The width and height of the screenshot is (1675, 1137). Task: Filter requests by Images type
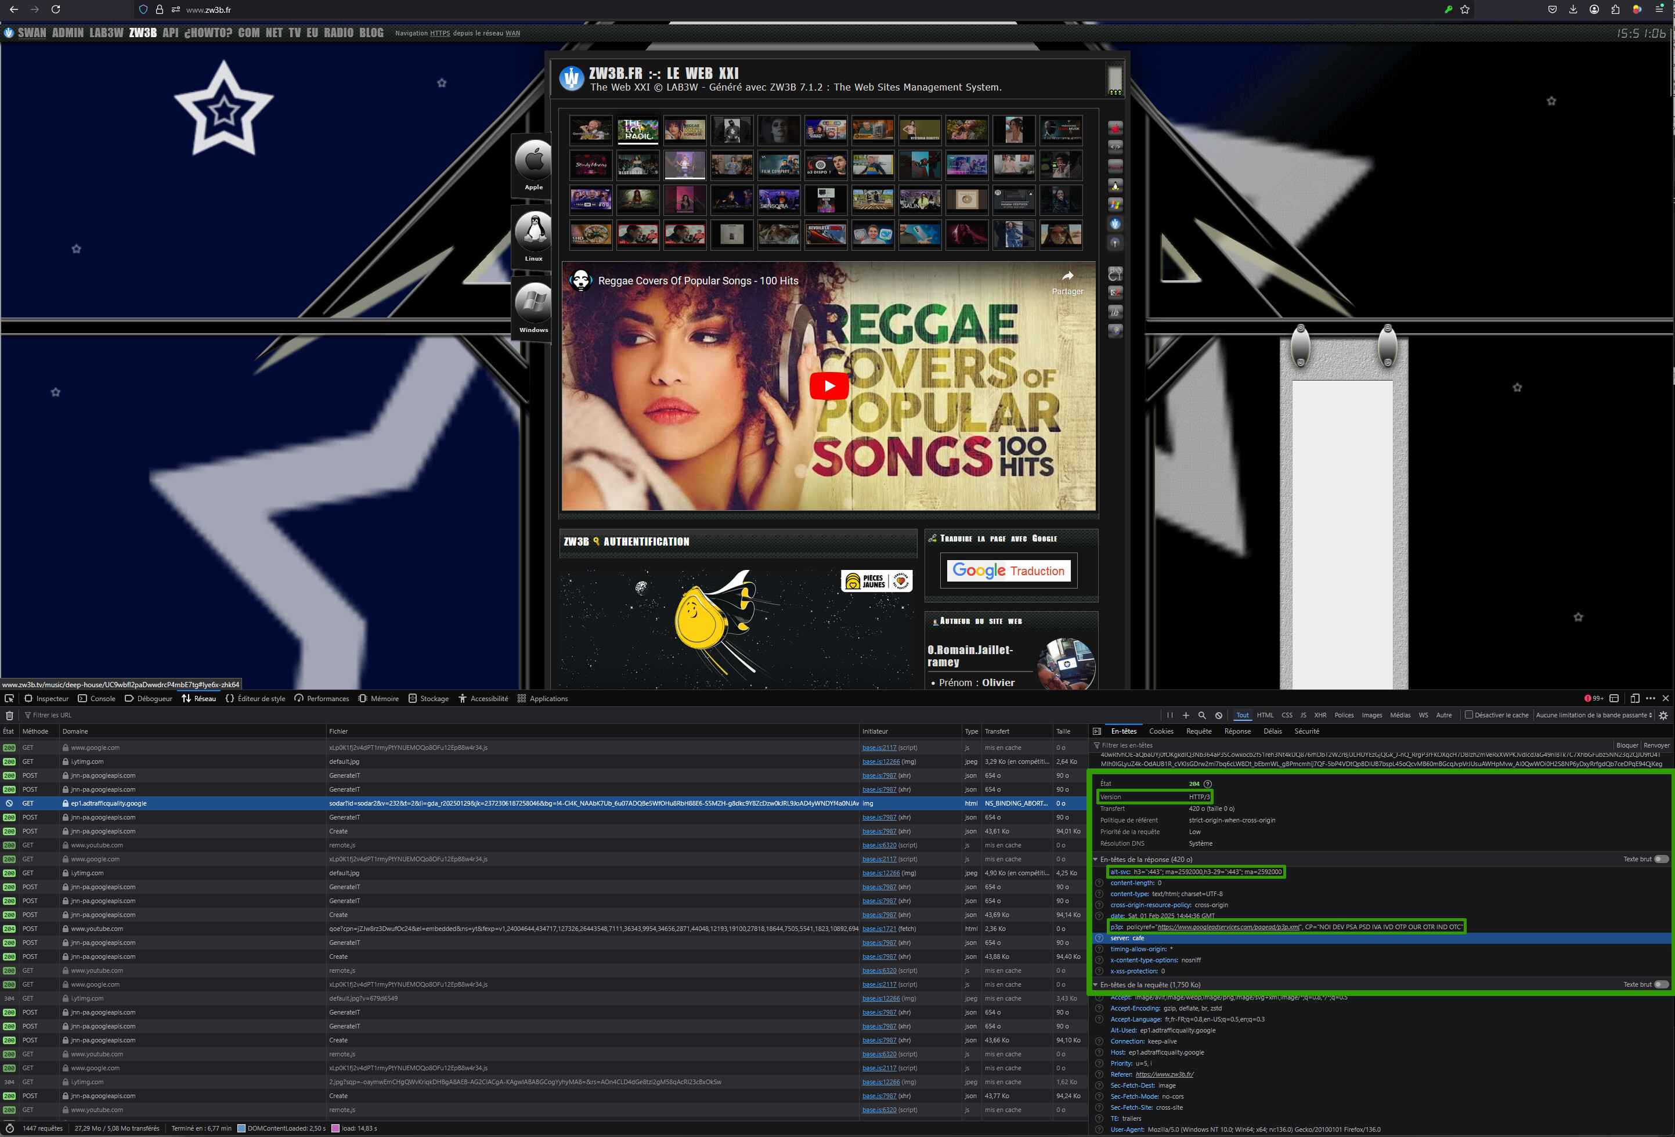(x=1371, y=716)
